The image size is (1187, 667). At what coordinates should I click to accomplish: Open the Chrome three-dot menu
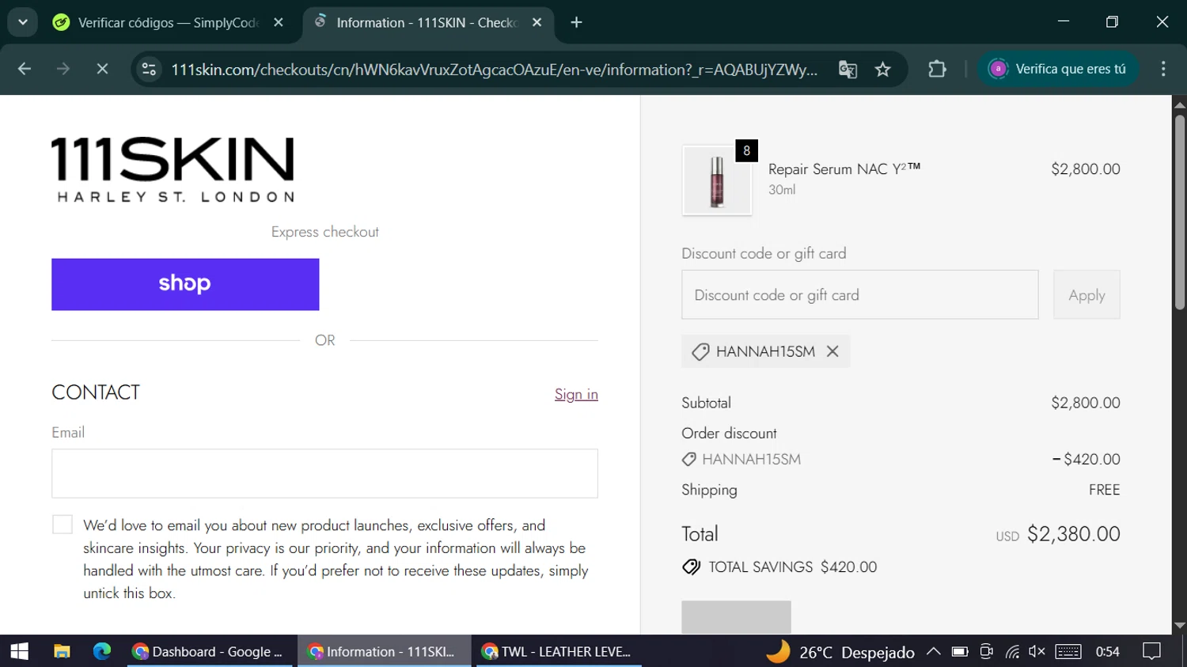(1163, 70)
